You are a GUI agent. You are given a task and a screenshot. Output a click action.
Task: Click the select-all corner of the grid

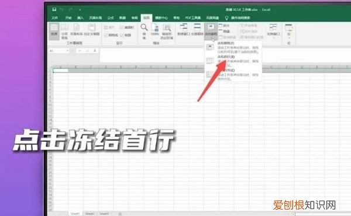[x=51, y=67]
